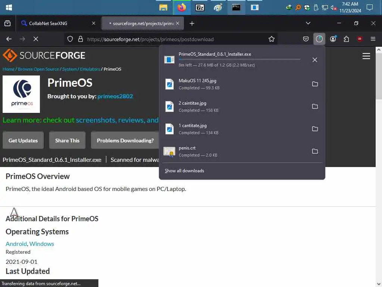
Task: Open the Extensions puzzle icon
Action: click(x=346, y=39)
